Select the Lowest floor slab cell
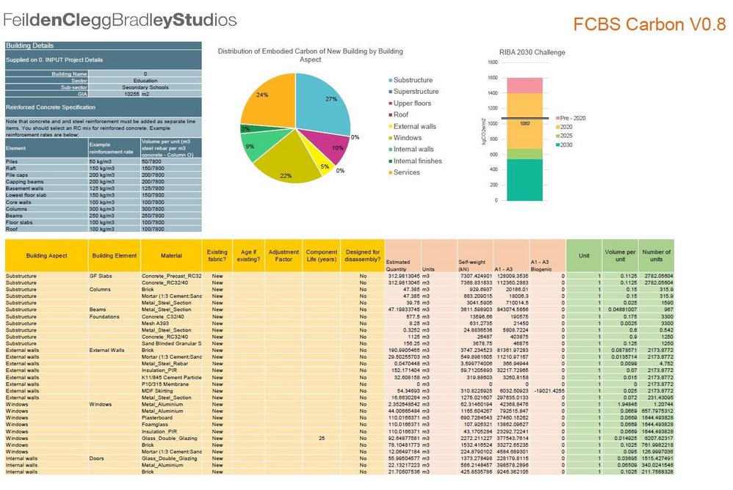This screenshot has height=490, width=733. point(47,196)
